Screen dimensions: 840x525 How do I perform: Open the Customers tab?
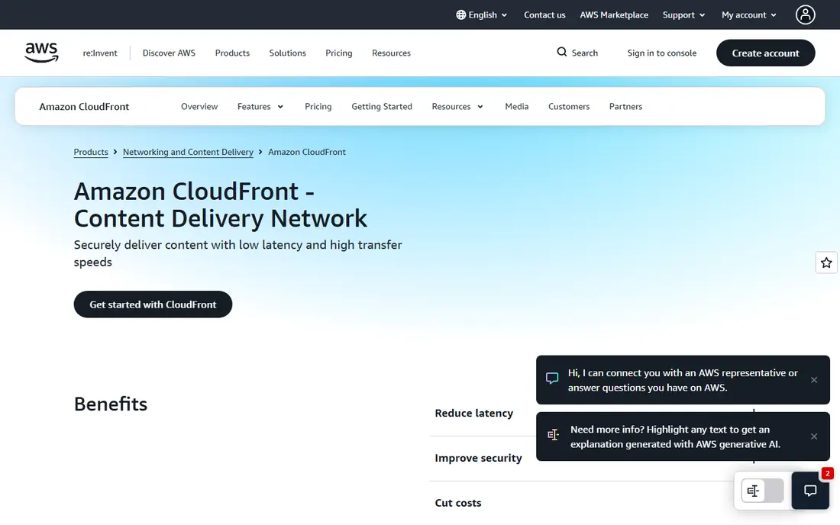point(568,107)
